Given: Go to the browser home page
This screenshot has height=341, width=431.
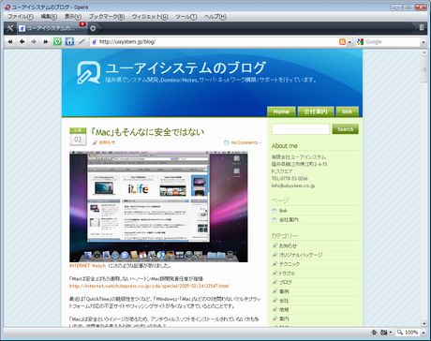Looking at the screenshot, I should (69, 41).
